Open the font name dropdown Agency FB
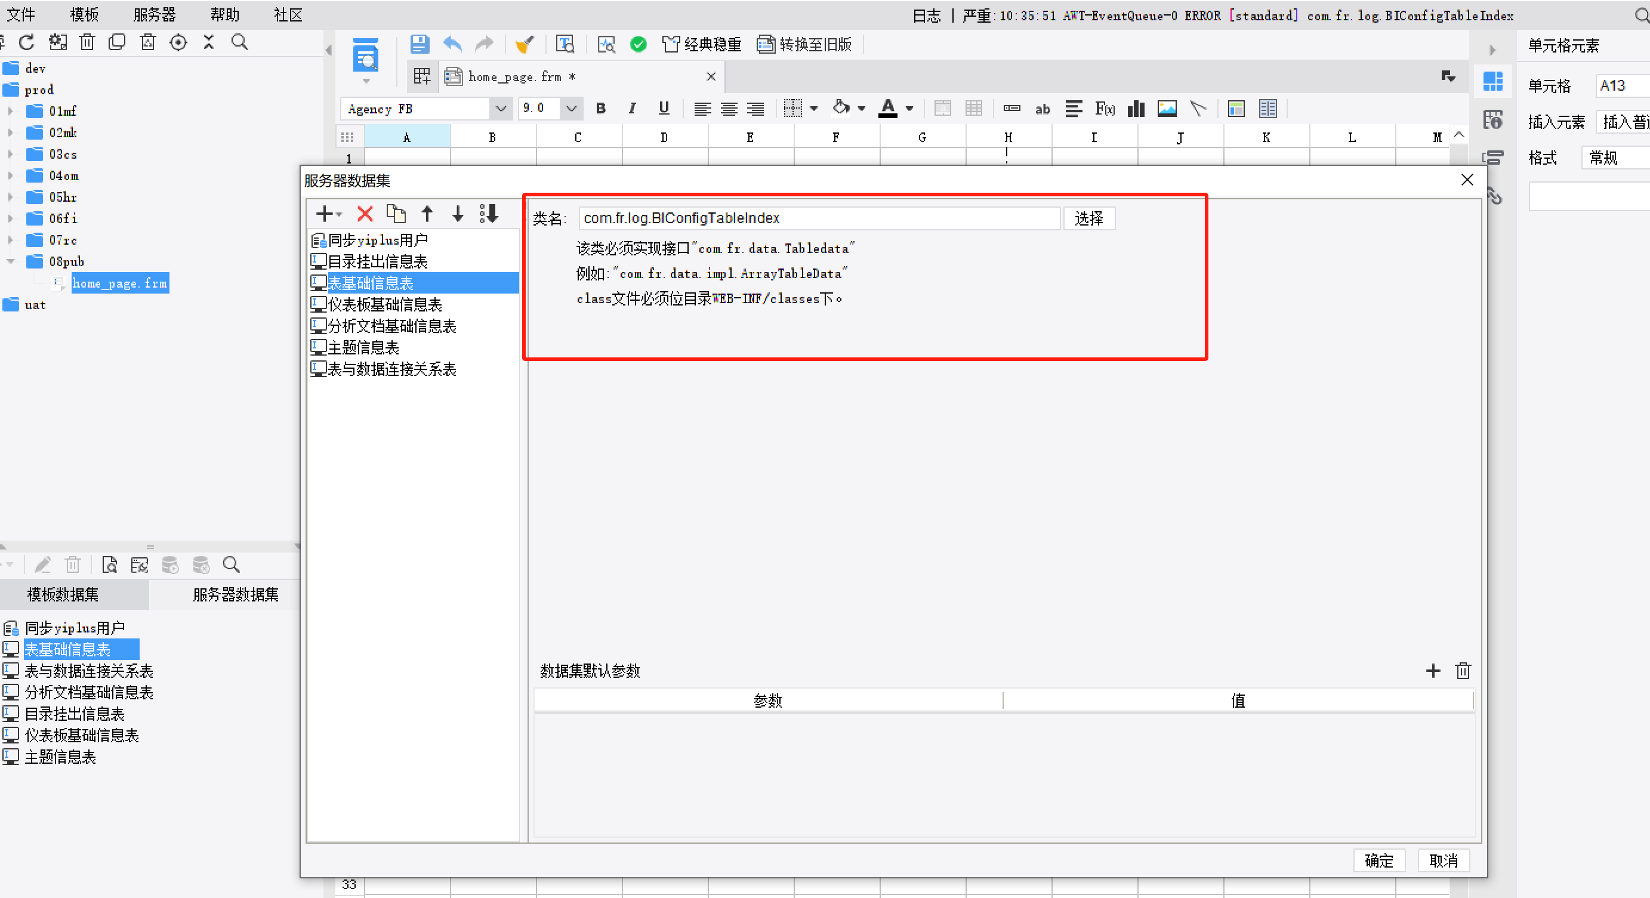Screen dimensions: 1650x898 point(501,109)
